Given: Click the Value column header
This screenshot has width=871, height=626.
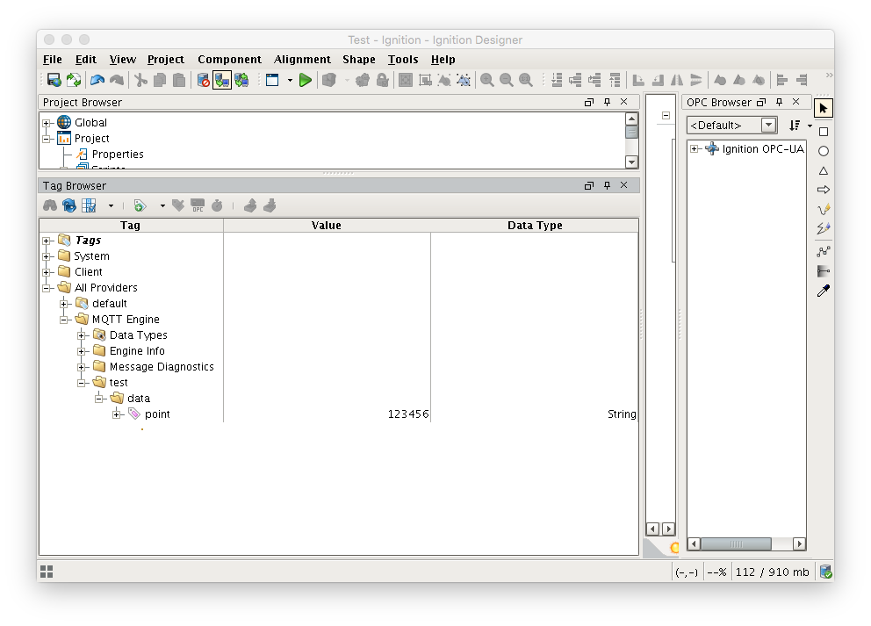Looking at the screenshot, I should [327, 226].
